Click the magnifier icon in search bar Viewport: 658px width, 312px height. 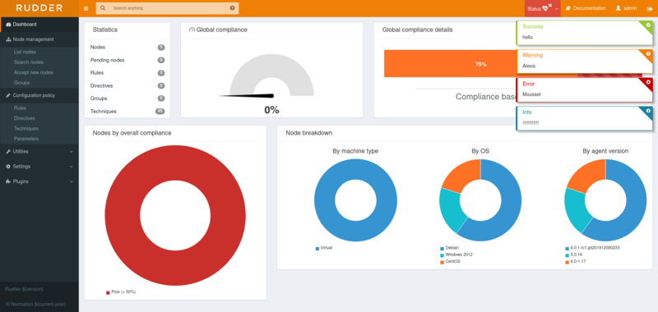click(x=103, y=8)
